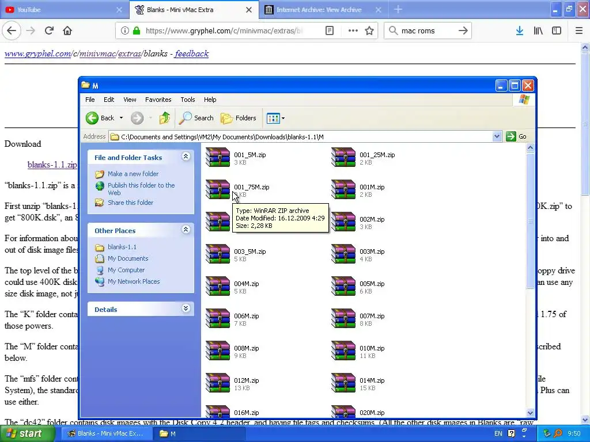Open My Network Places link

[134, 281]
